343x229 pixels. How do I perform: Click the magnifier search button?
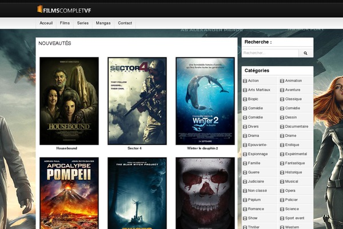[306, 53]
